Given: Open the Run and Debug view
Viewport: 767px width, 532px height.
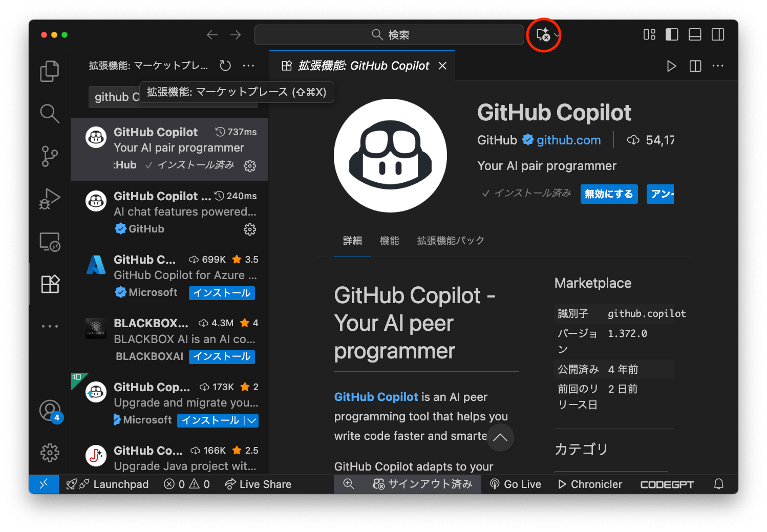Looking at the screenshot, I should (50, 199).
